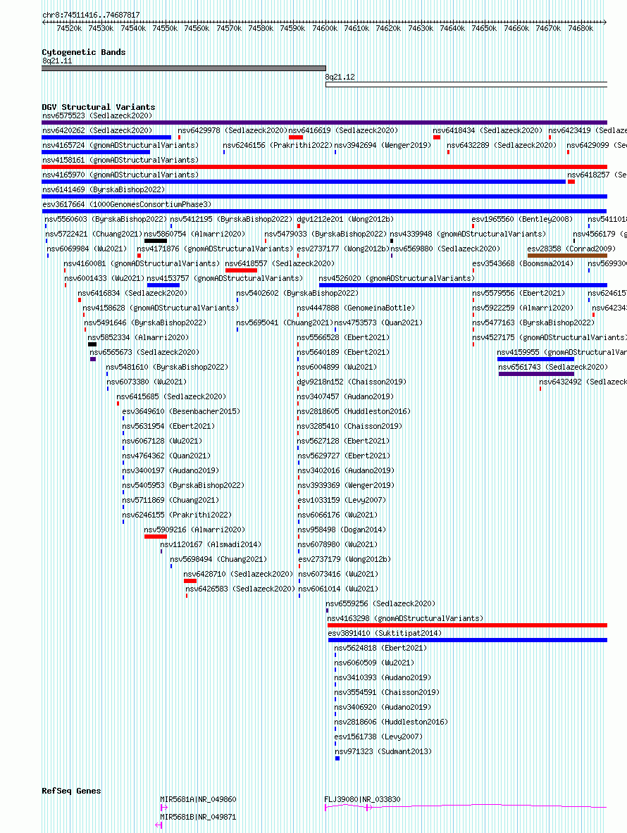Click the purple nsv6561743 variant bar

coord(537,374)
